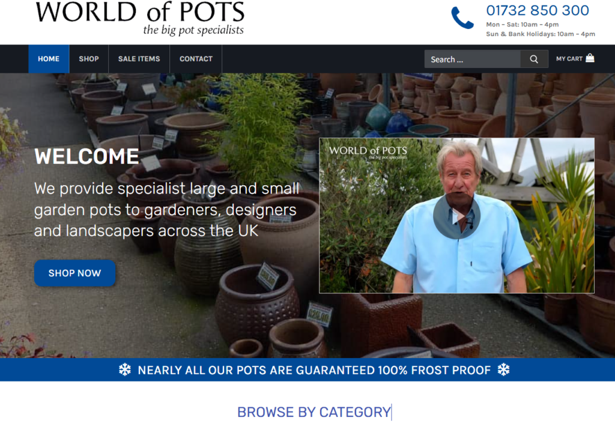Screen dimensions: 615x435
Task: Click the Welcome heading text
Action: pyautogui.click(x=86, y=156)
